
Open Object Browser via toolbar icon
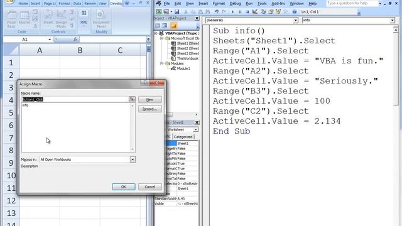(x=278, y=12)
